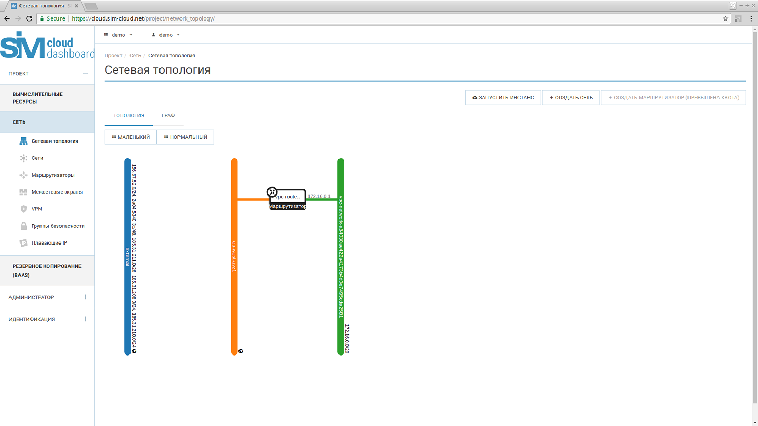The width and height of the screenshot is (758, 426).
Task: Click the Межсетевые экраны firewall icon
Action: coord(23,192)
